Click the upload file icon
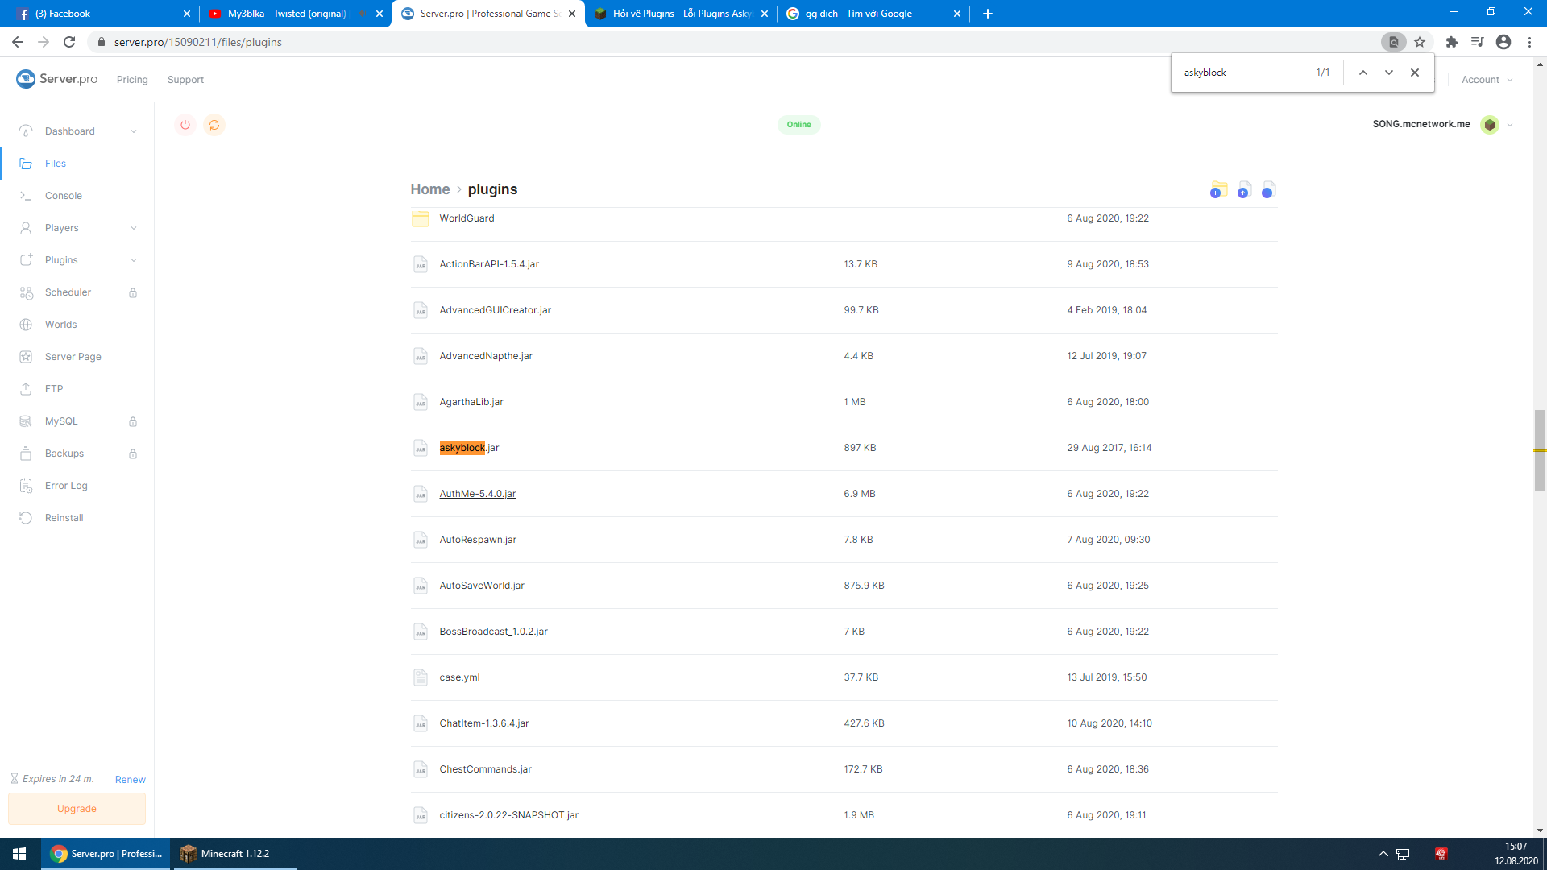 [1244, 190]
